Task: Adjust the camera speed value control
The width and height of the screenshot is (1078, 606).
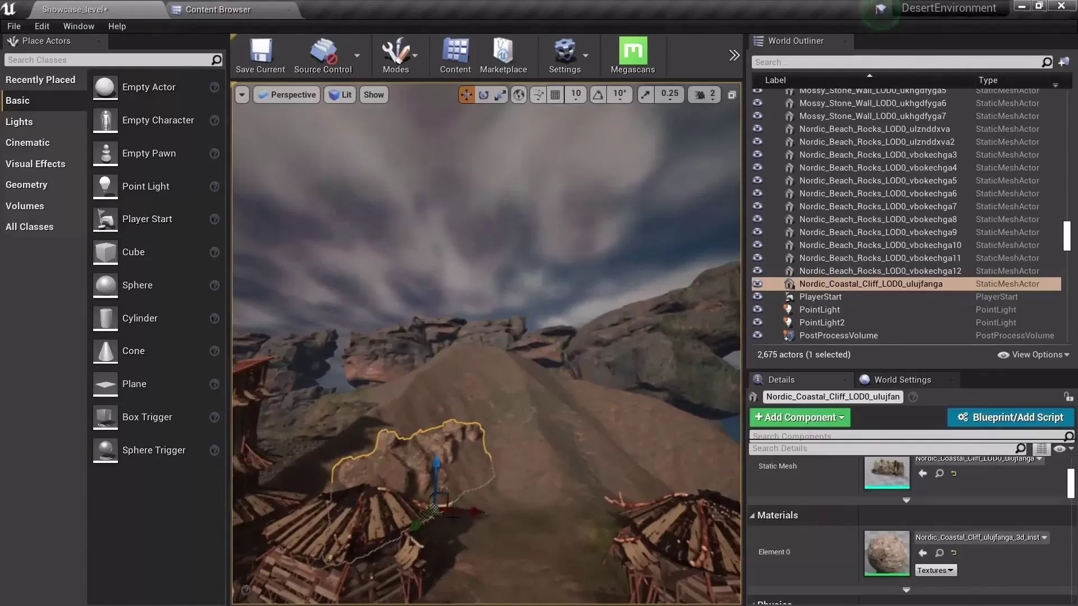Action: (x=704, y=94)
